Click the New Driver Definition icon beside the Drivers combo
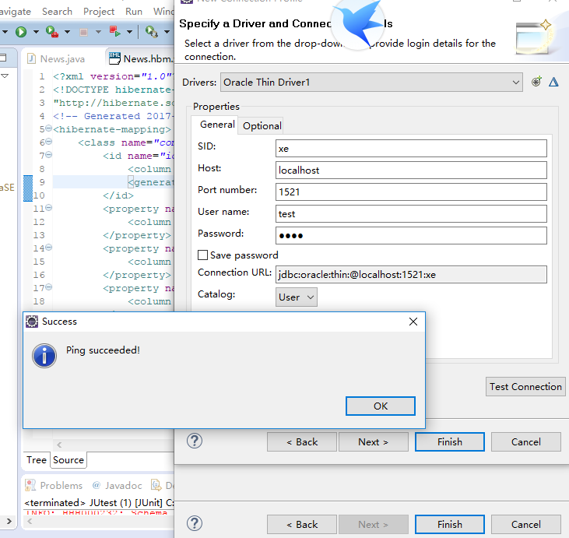 [x=536, y=82]
